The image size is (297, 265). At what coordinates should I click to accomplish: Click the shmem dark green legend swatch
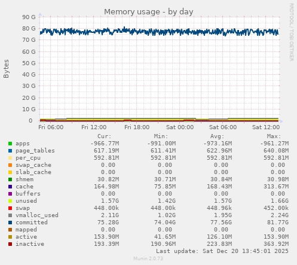[x=10, y=179]
